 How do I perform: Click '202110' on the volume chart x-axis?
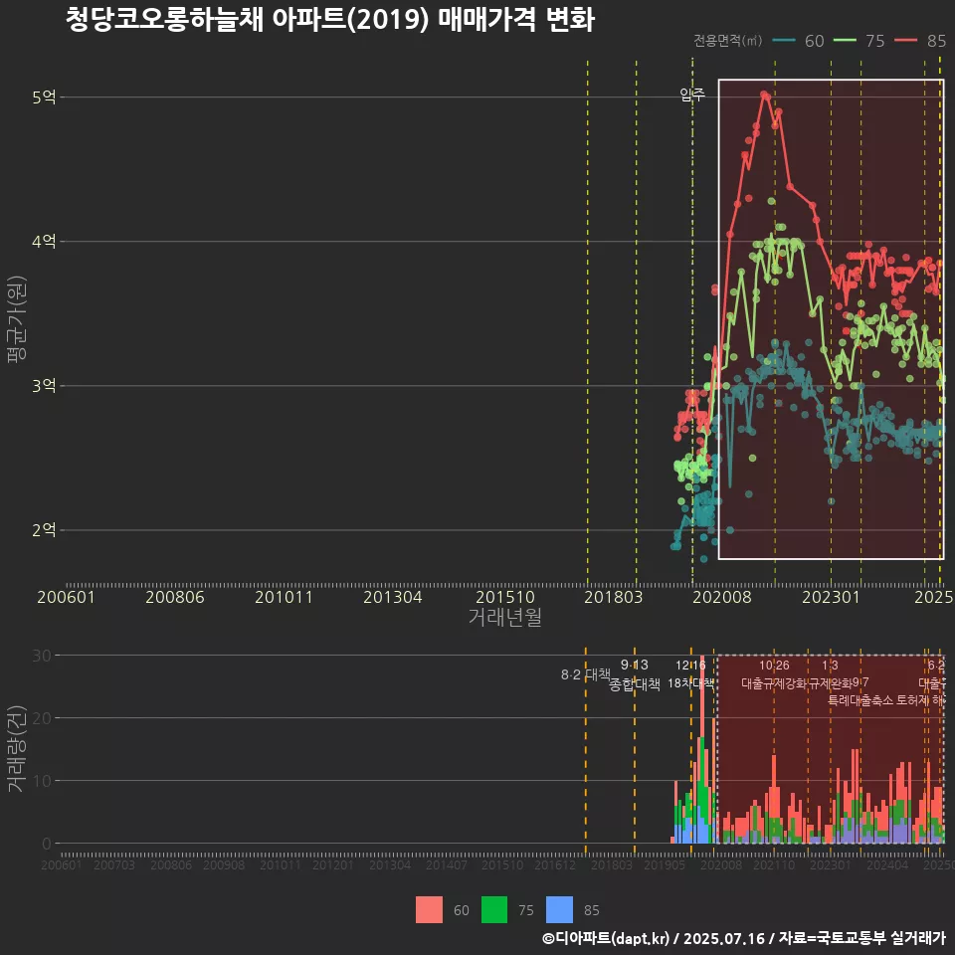tap(774, 864)
